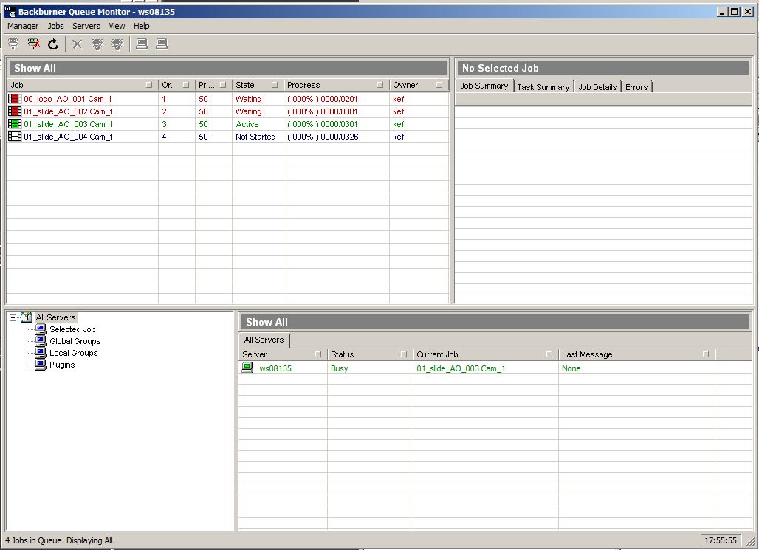Click the green computer icon for ws08135
This screenshot has width=759, height=550.
247,368
